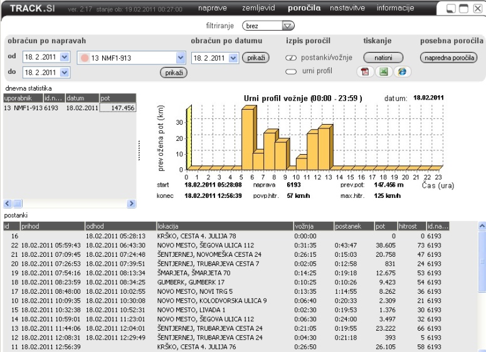Open the poročila menu
This screenshot has height=352, width=486.
[304, 8]
